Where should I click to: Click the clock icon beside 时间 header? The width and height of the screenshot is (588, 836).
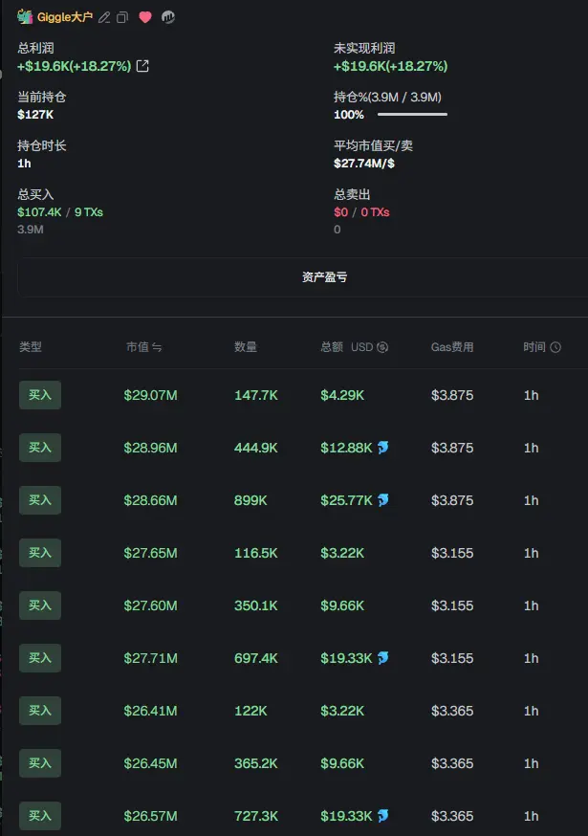coord(555,347)
